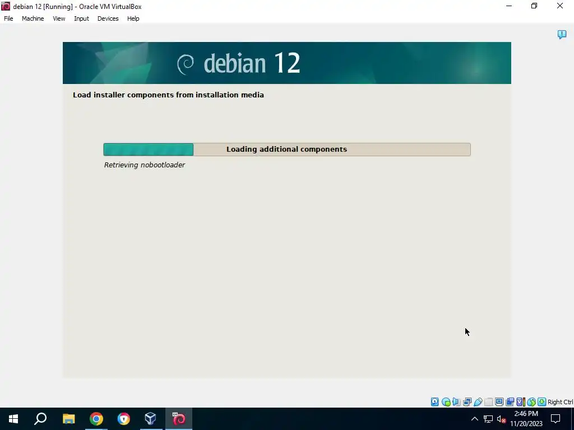
Task: Open the View menu
Action: (59, 18)
